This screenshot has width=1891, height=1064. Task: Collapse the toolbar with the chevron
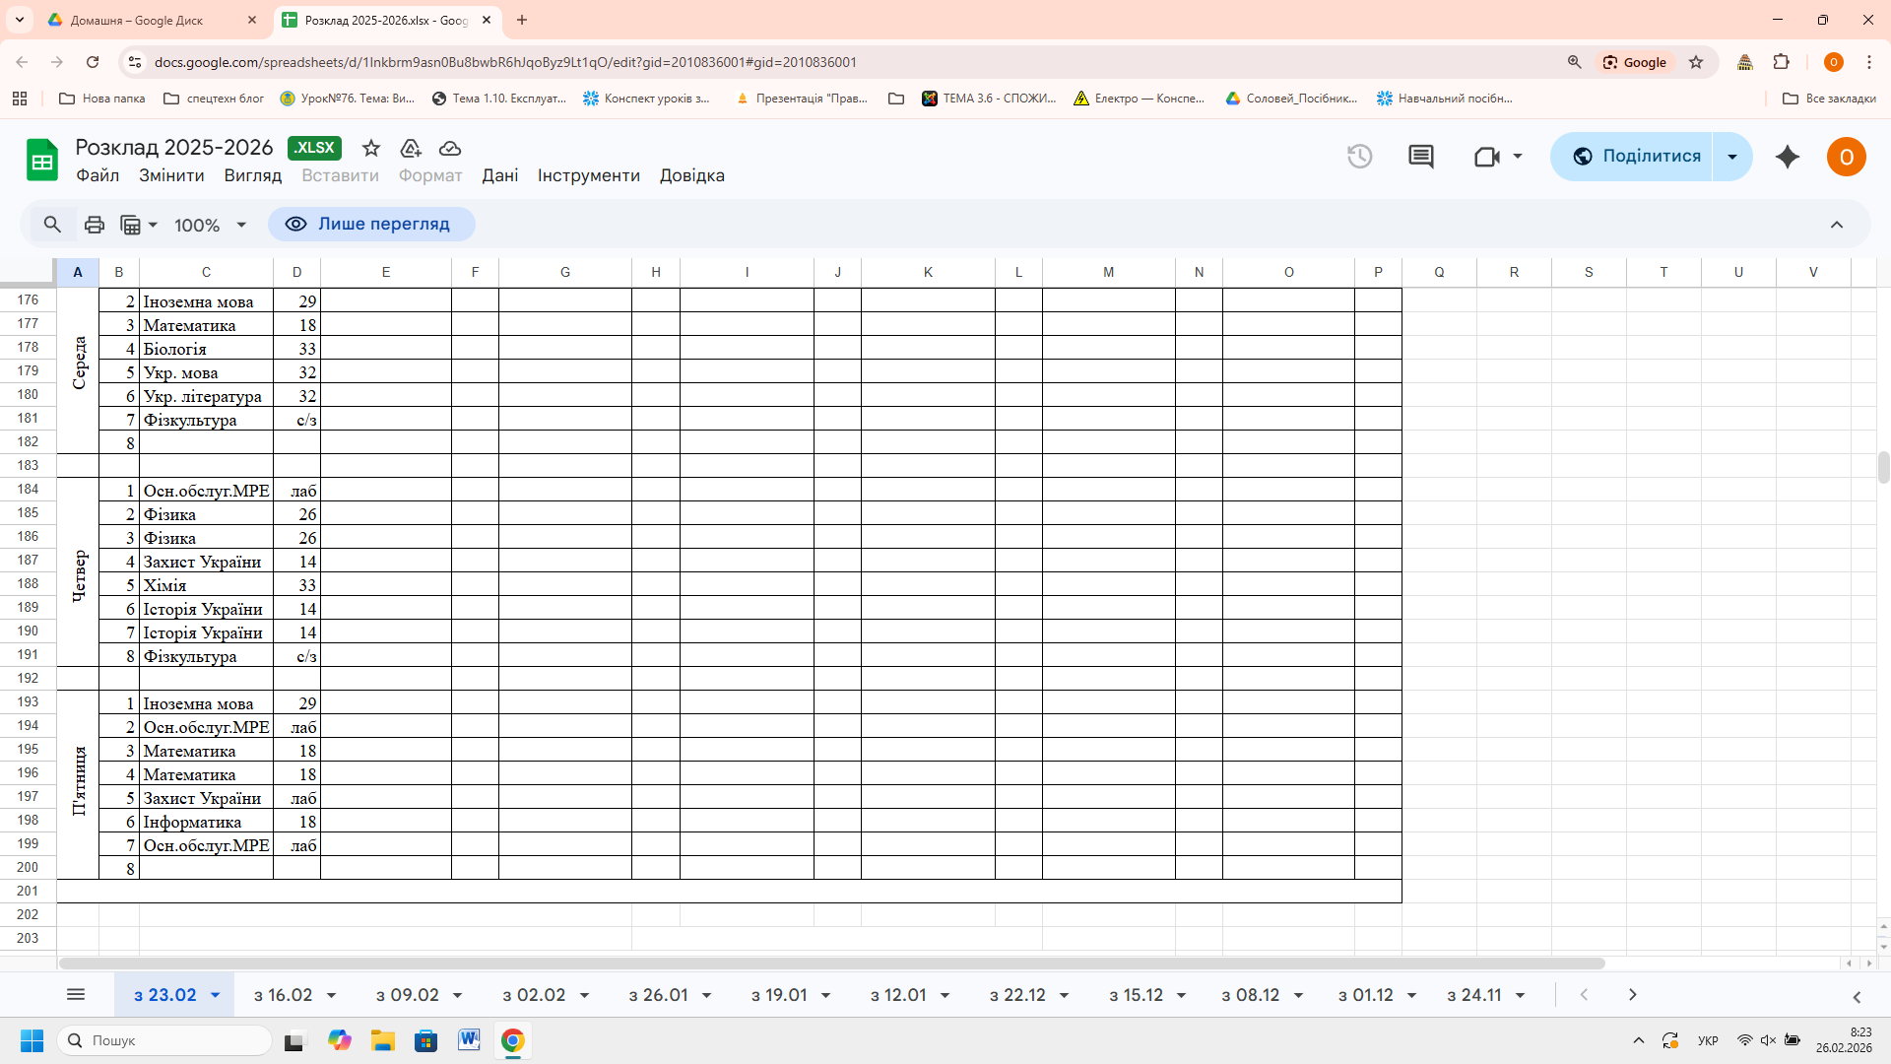[1836, 225]
